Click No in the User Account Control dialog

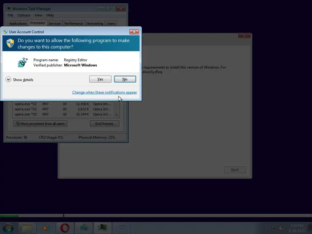pyautogui.click(x=125, y=79)
